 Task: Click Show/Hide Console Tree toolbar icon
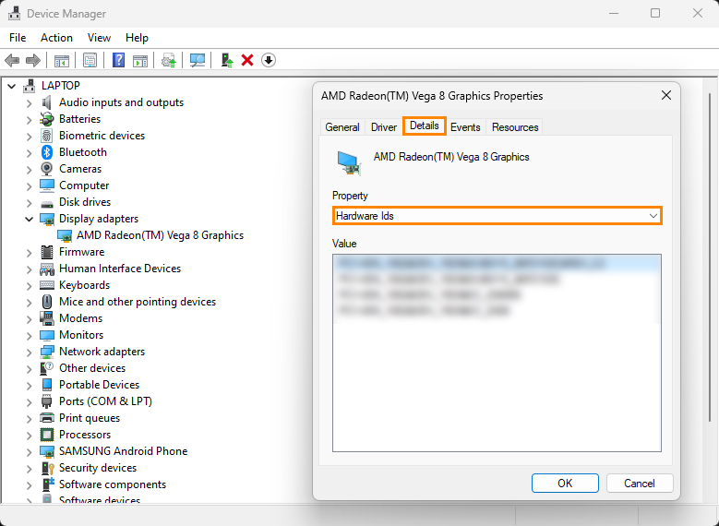[x=62, y=60]
